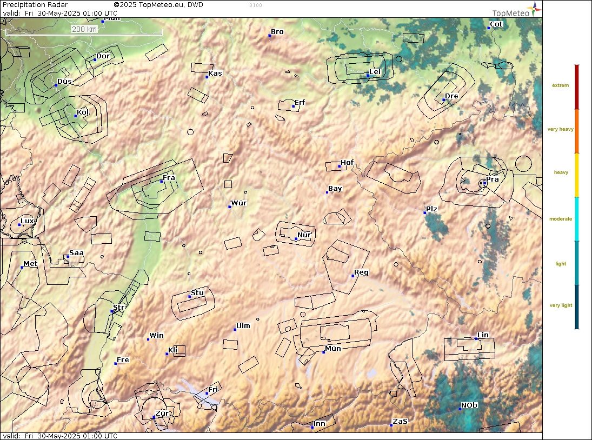Click the 'Plz' city label
This screenshot has width=592, height=440.
tap(431, 209)
